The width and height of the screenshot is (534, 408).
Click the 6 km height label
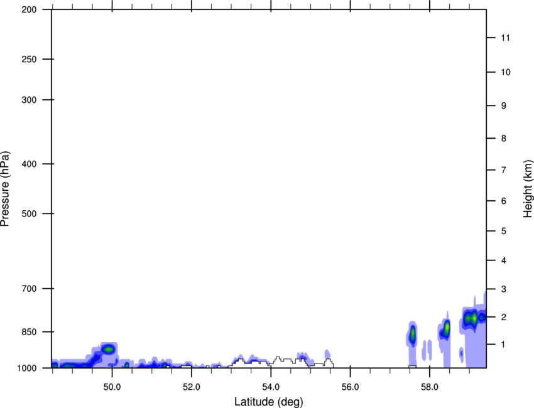(504, 201)
